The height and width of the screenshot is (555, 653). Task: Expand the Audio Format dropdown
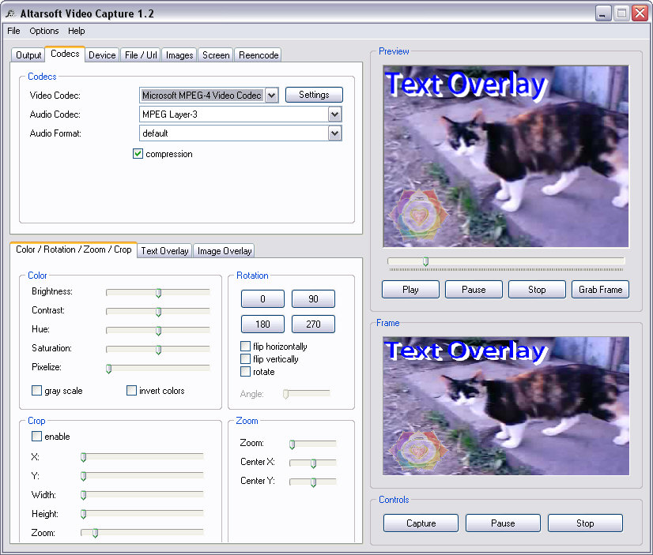coord(335,133)
